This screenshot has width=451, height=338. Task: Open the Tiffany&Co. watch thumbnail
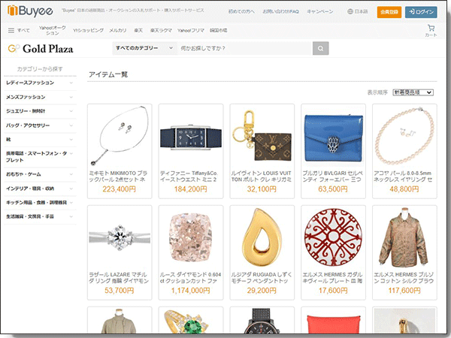tap(191, 136)
